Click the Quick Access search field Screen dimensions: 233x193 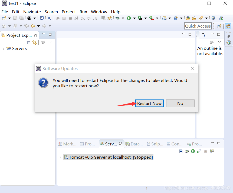tap(198, 26)
